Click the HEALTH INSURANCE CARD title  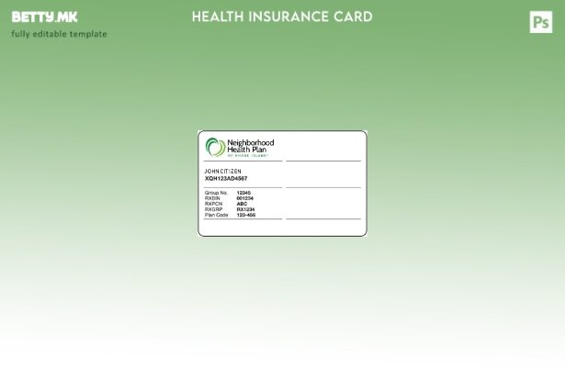pos(282,17)
